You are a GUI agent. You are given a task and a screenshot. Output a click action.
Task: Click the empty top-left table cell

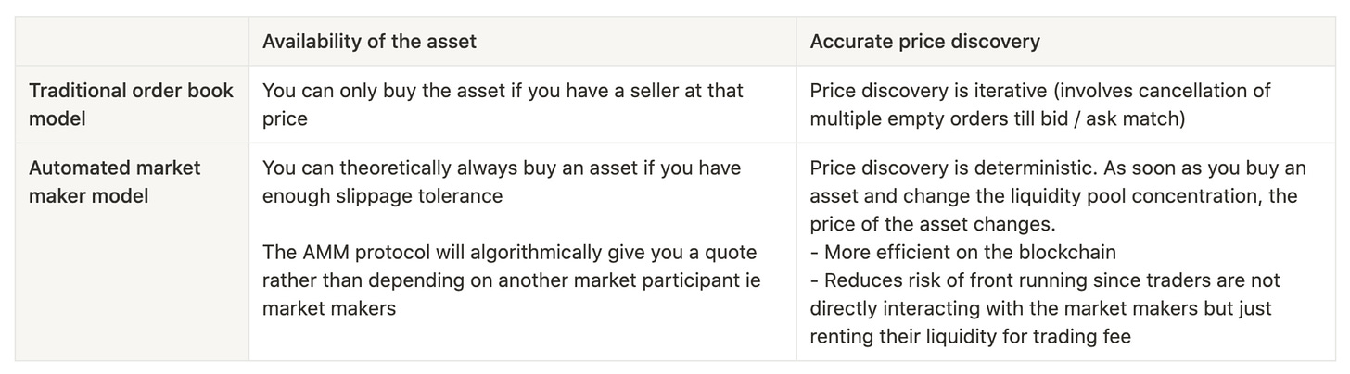(132, 42)
